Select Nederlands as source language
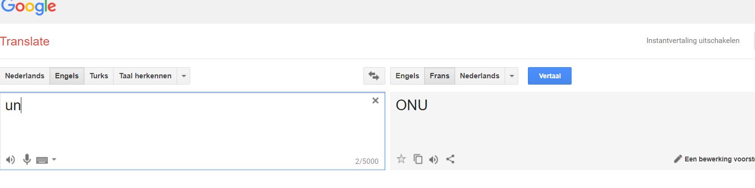The width and height of the screenshot is (755, 188). (25, 76)
